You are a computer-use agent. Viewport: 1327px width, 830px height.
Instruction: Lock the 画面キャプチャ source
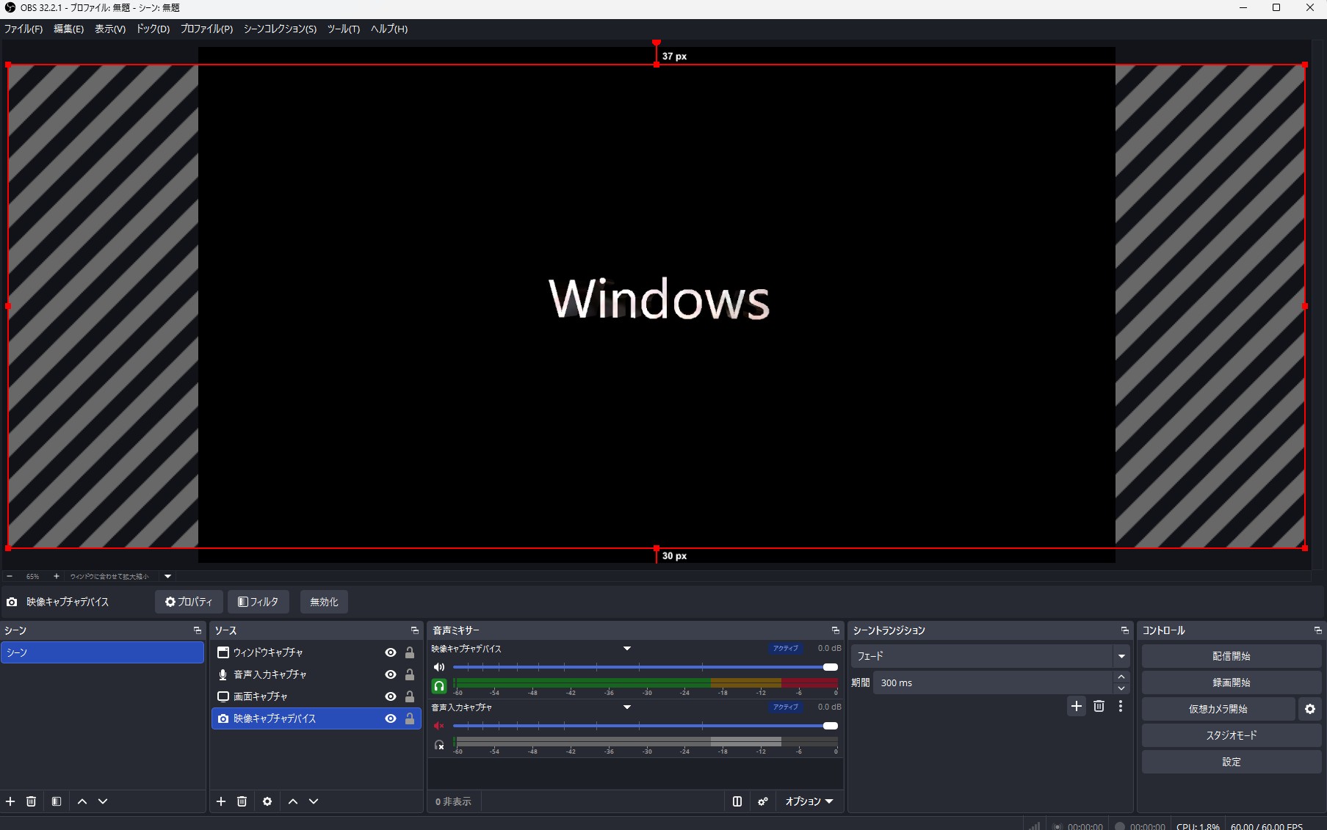(410, 696)
